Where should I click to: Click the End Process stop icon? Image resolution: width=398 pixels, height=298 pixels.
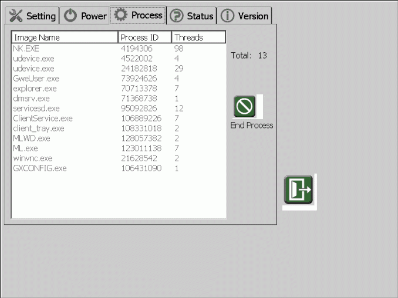point(245,107)
